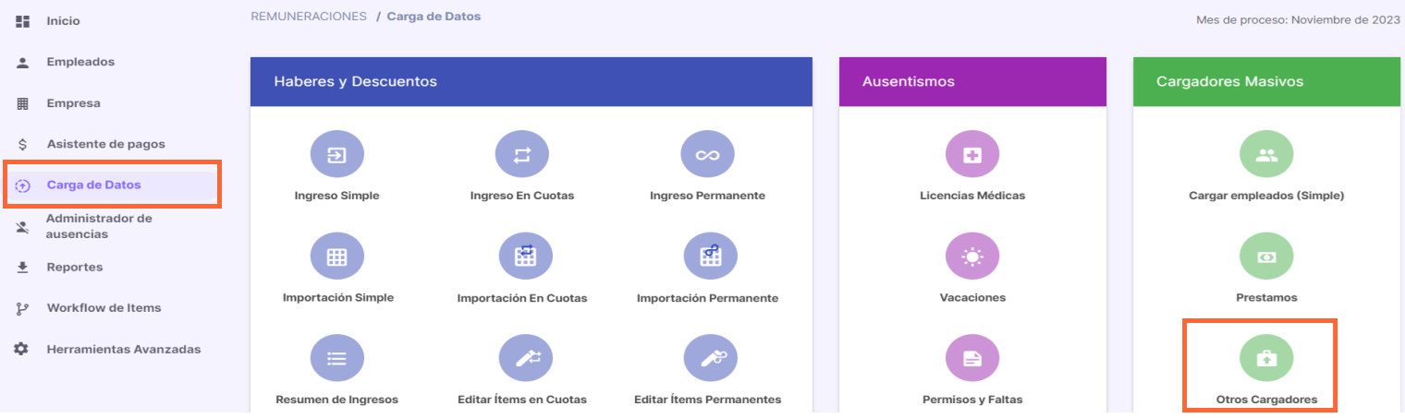1405x418 pixels.
Task: Open Otros Cargadores briefcase icon
Action: (x=1266, y=360)
